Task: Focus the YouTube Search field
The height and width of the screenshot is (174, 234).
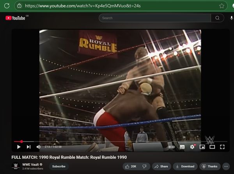Action: coord(155,18)
